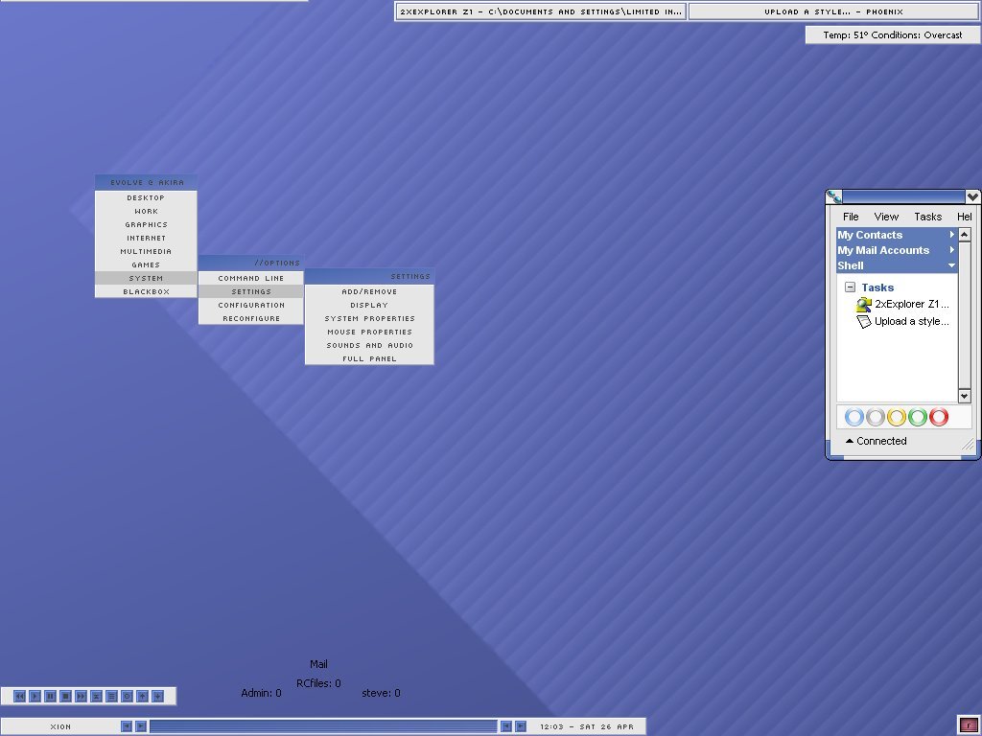Open the Games menu entry
The height and width of the screenshot is (736, 982).
[x=146, y=265]
